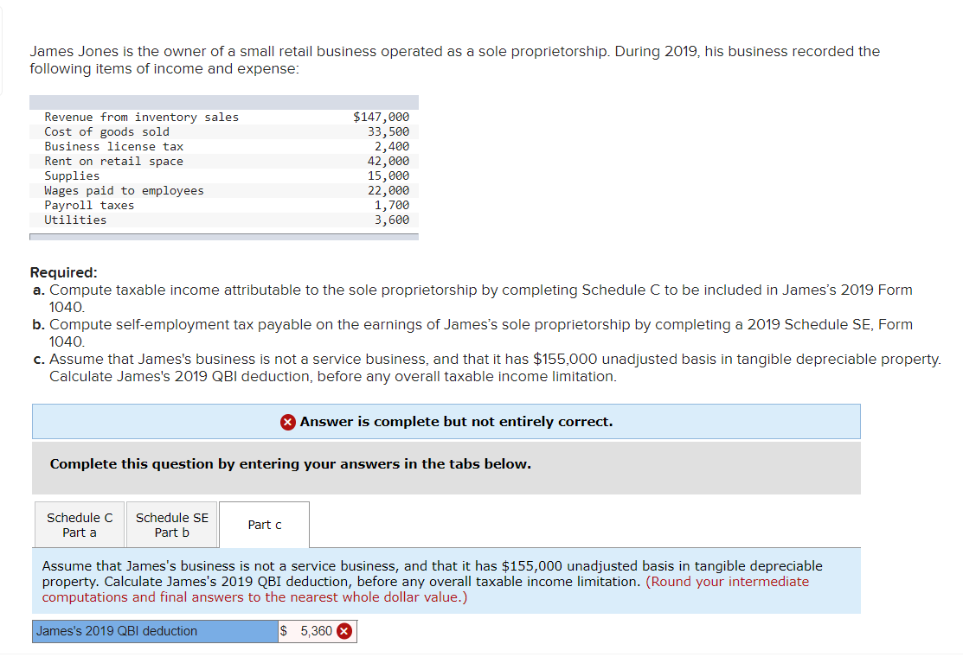Click requirement b about self-employment tax

coord(472,333)
